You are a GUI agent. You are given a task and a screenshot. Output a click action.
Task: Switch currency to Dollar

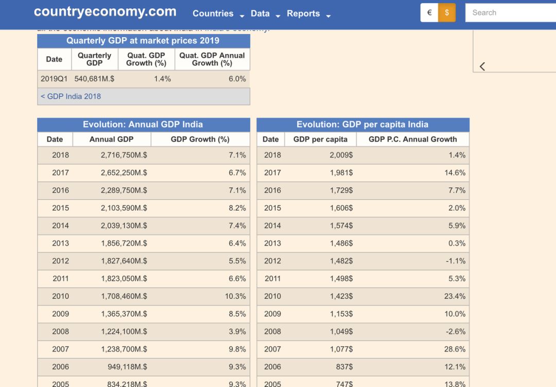tap(447, 13)
